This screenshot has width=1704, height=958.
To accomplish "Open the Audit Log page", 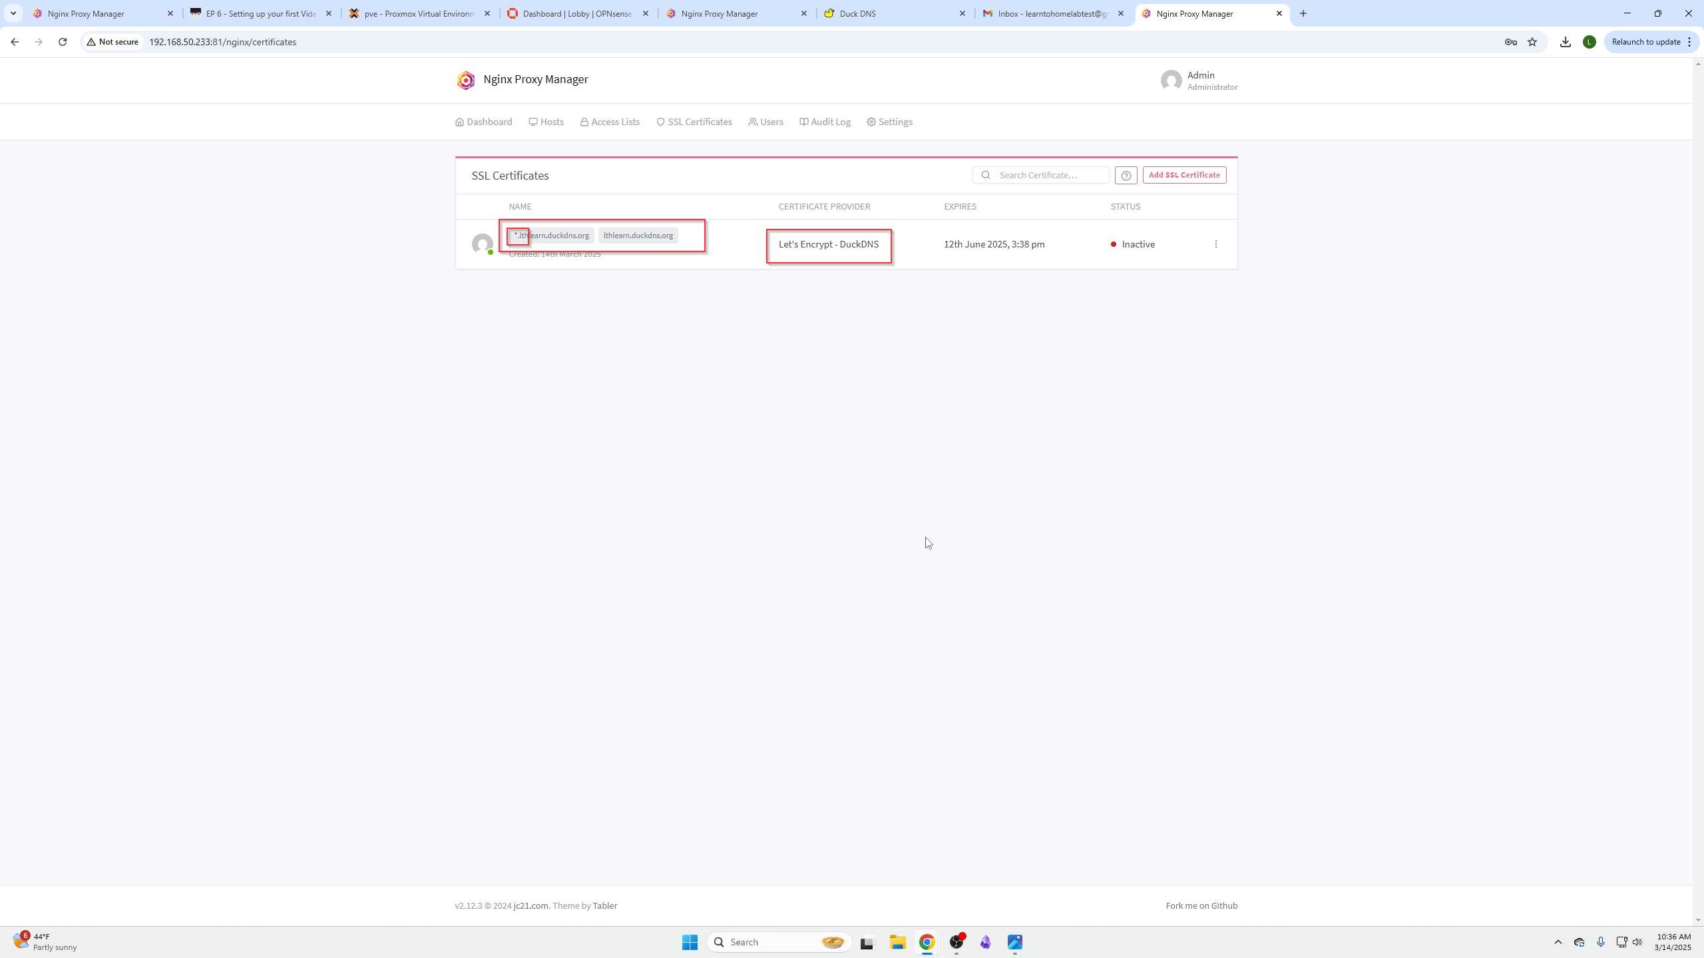I will point(825,122).
